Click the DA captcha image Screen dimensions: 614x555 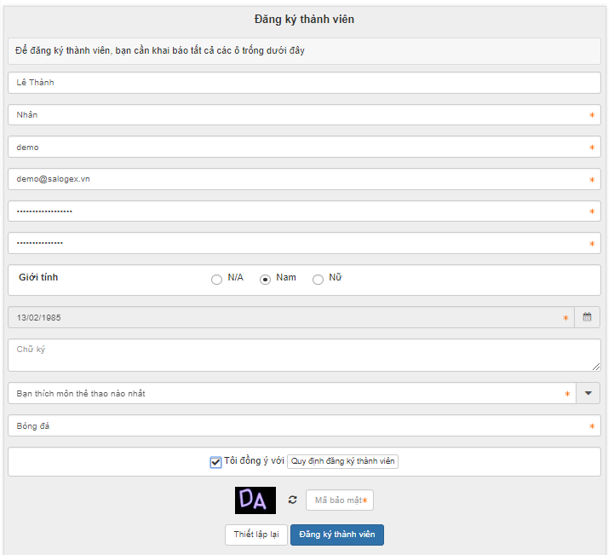(x=255, y=500)
